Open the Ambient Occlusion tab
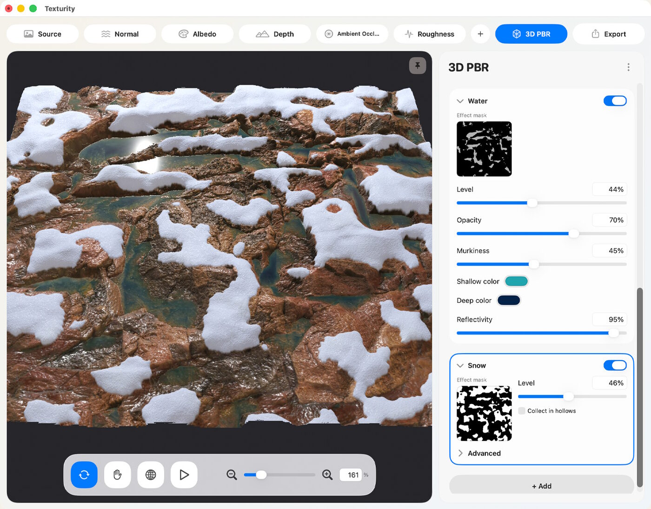 [352, 34]
